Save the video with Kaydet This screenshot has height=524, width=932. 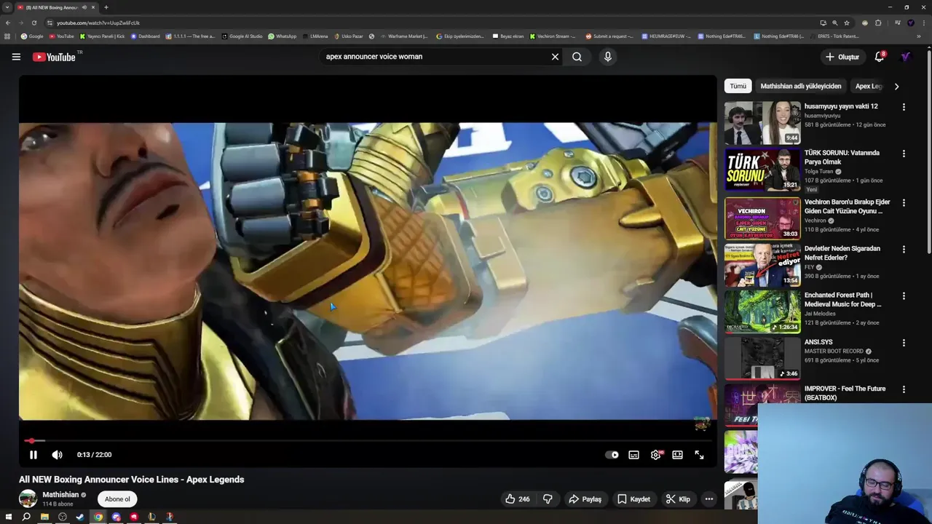(633, 499)
